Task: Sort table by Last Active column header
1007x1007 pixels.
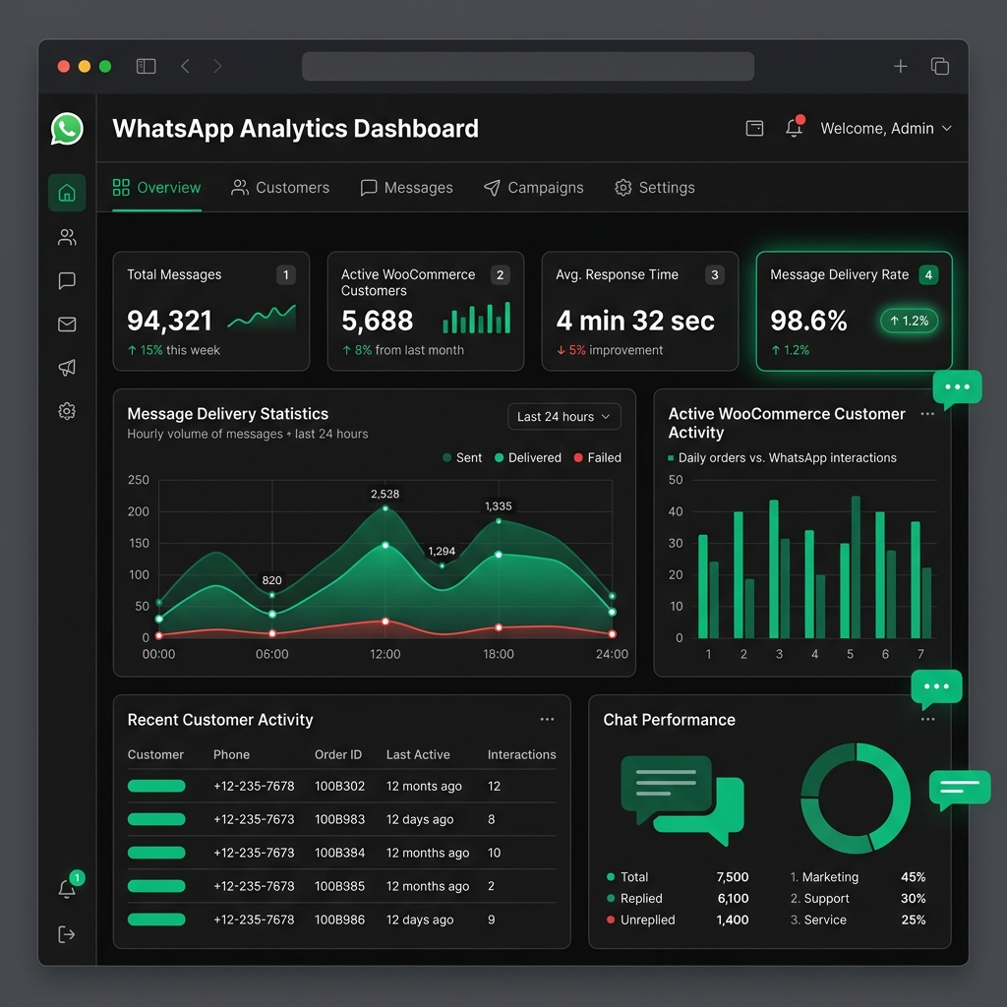Action: [417, 754]
